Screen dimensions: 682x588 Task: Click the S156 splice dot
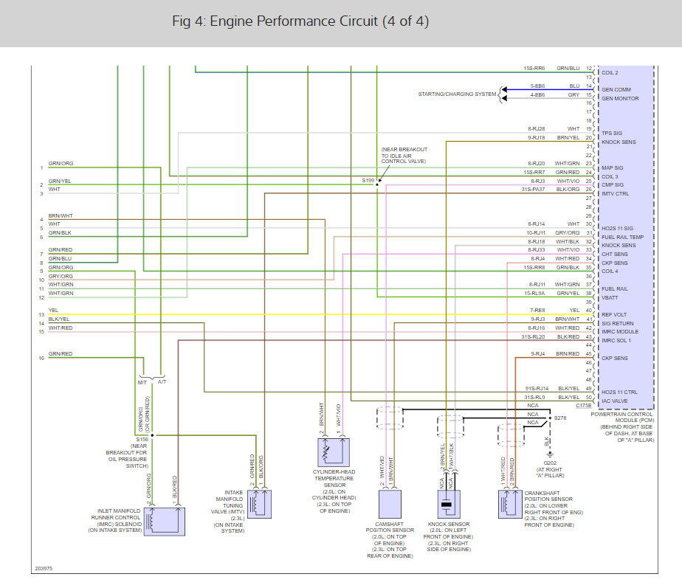pos(152,435)
